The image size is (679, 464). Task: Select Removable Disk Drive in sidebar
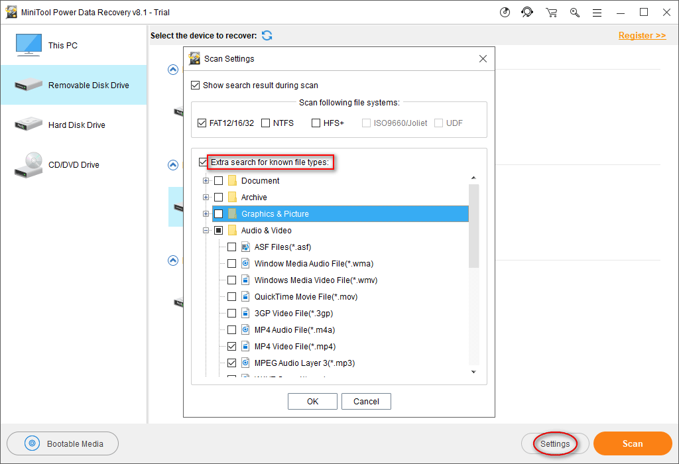click(74, 85)
